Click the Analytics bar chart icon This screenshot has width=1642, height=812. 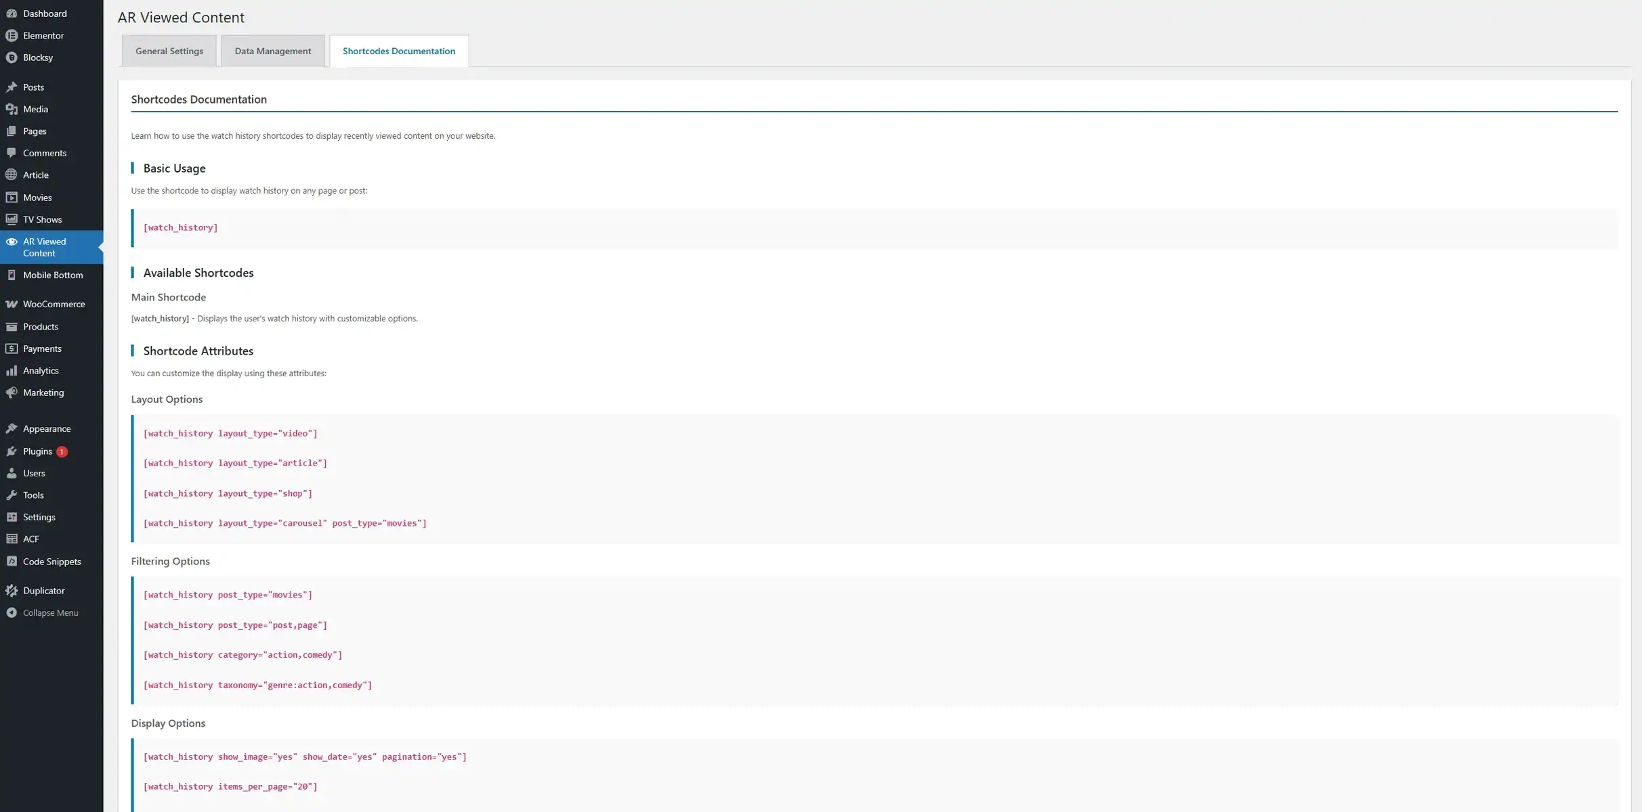(12, 371)
